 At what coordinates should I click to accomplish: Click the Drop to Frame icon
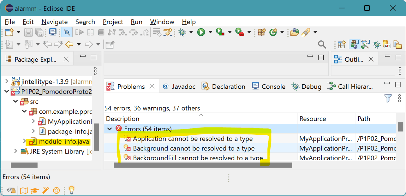pos(157,32)
